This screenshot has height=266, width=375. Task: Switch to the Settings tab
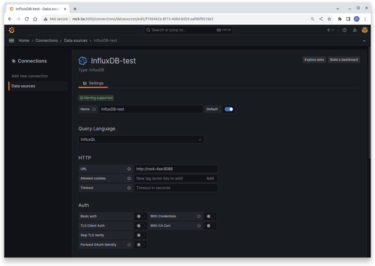pyautogui.click(x=93, y=83)
